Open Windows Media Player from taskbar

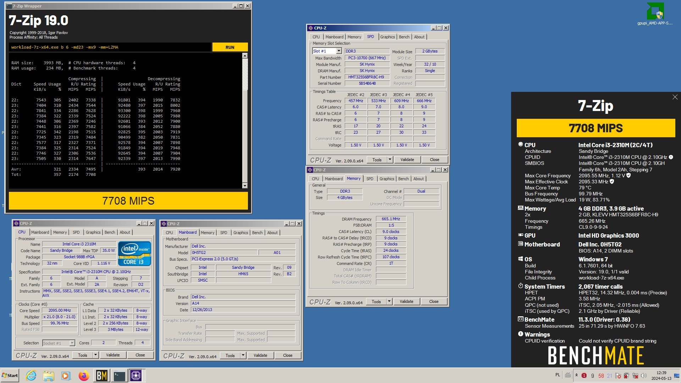[x=66, y=376]
